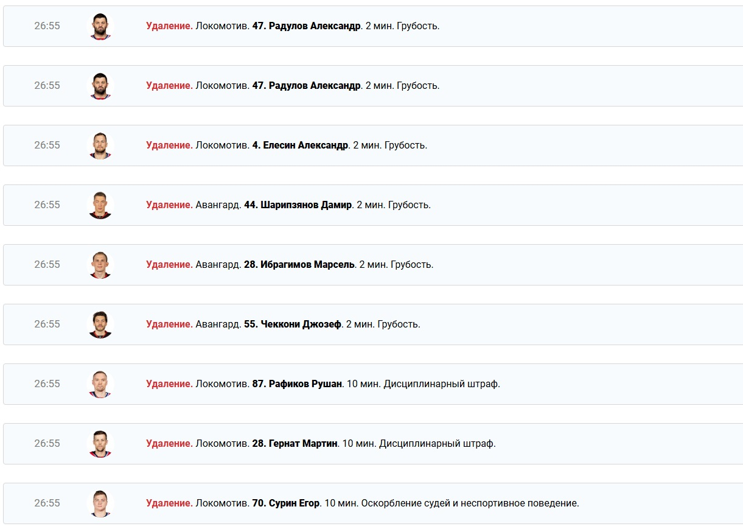
Task: Click the 26:55 timestamp in Сурин's row
Action: [47, 503]
